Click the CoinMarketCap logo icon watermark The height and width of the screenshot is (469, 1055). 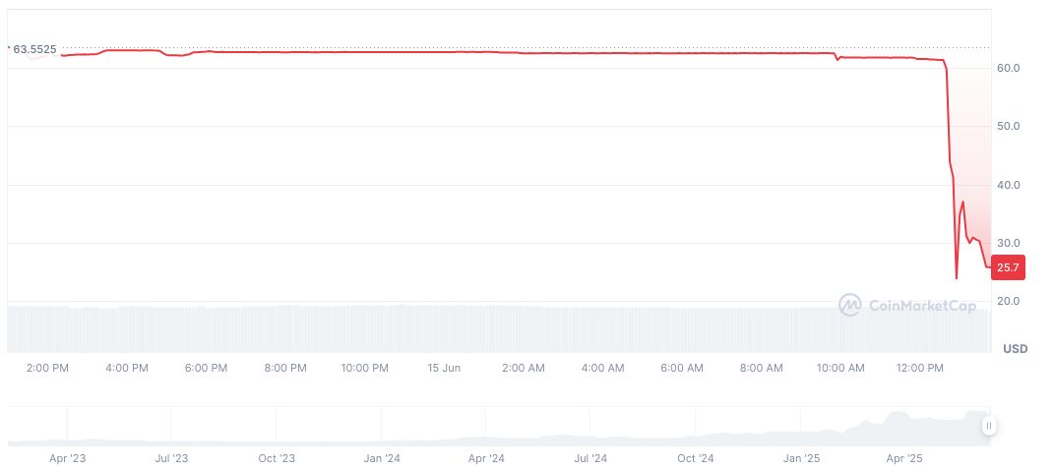pos(849,306)
